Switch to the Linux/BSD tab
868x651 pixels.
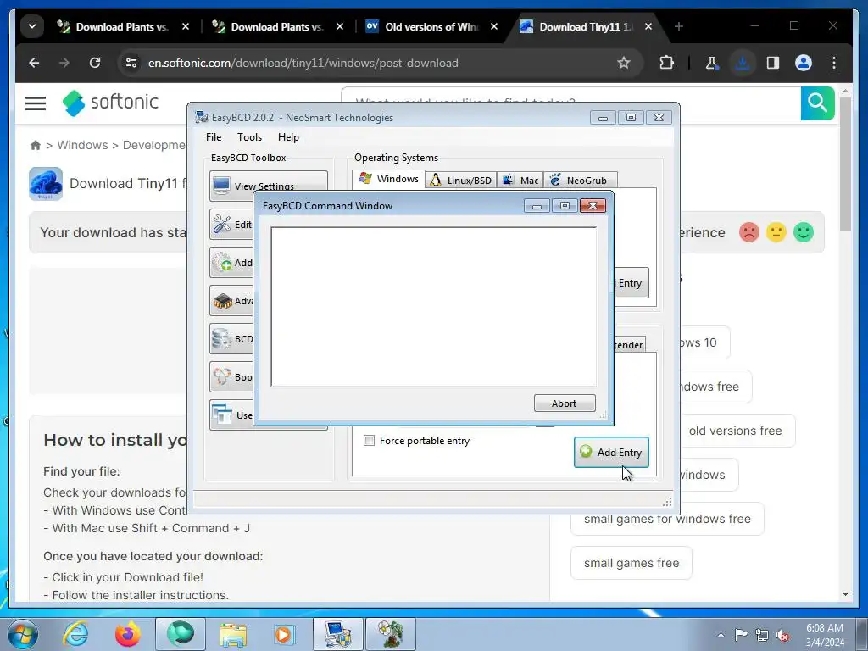pyautogui.click(x=461, y=181)
